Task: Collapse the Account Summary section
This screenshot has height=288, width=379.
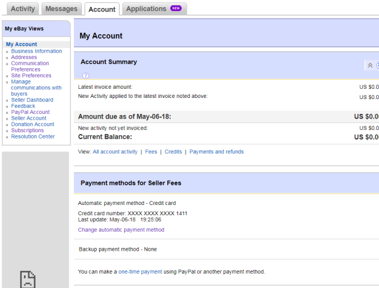Action: (x=370, y=65)
